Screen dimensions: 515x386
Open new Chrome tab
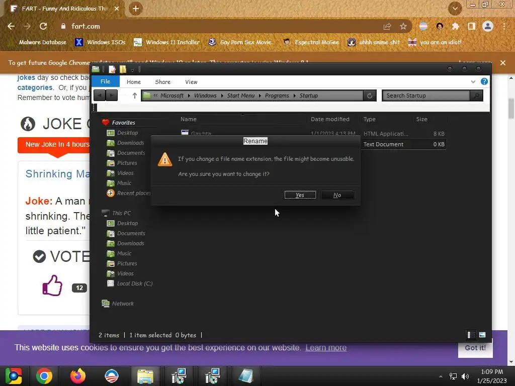pos(136,9)
